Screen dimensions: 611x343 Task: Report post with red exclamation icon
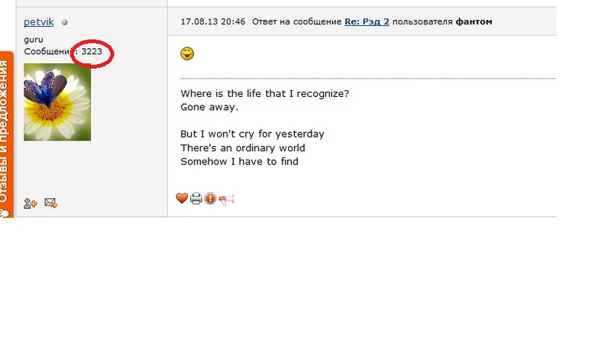point(210,199)
